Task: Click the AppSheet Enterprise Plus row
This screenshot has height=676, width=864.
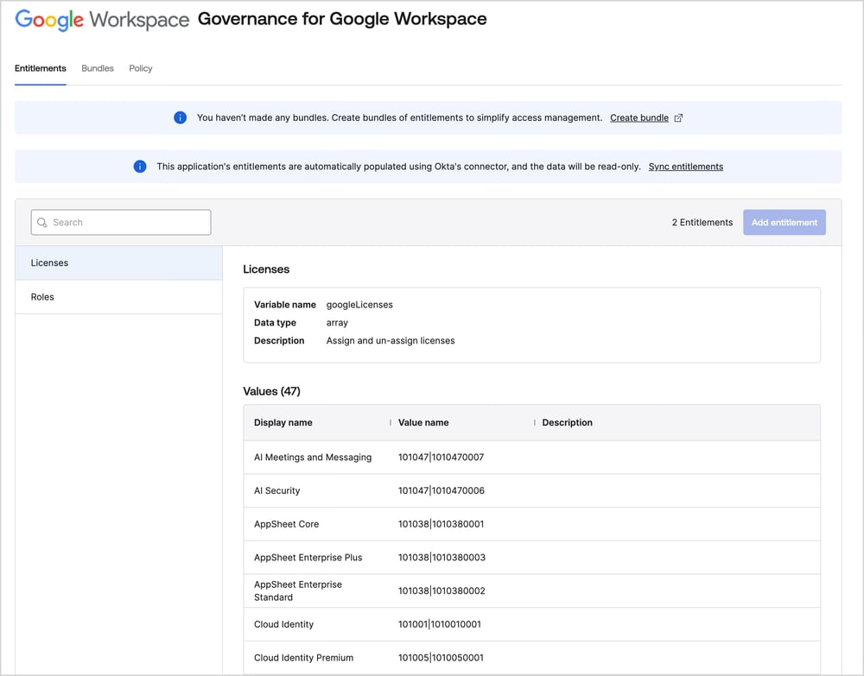Action: point(531,557)
